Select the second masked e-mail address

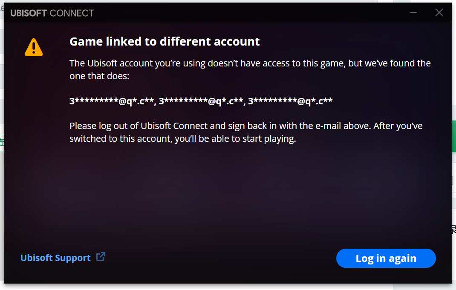pyautogui.click(x=201, y=101)
